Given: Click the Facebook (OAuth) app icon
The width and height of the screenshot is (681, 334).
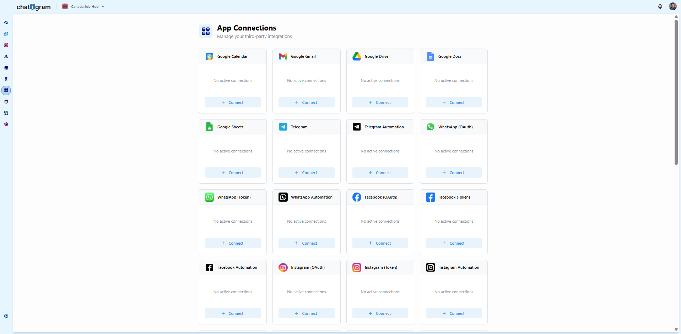Looking at the screenshot, I should pos(357,197).
